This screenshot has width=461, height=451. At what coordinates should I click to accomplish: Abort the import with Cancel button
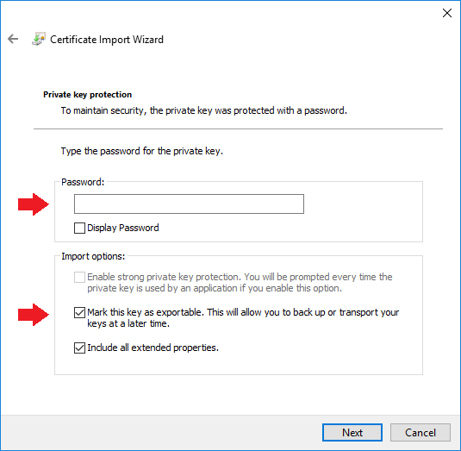(421, 433)
